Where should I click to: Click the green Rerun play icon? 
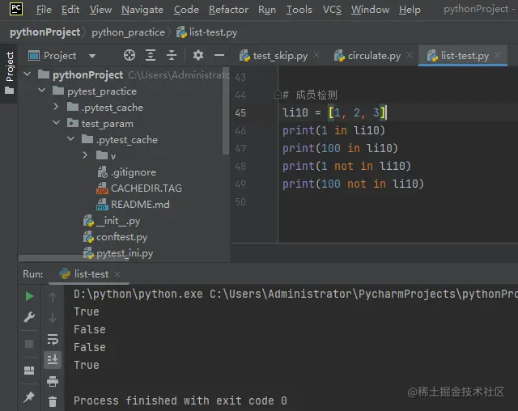click(29, 296)
